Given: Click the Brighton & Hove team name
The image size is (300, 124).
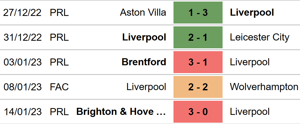Looking at the screenshot, I should pyautogui.click(x=121, y=112).
